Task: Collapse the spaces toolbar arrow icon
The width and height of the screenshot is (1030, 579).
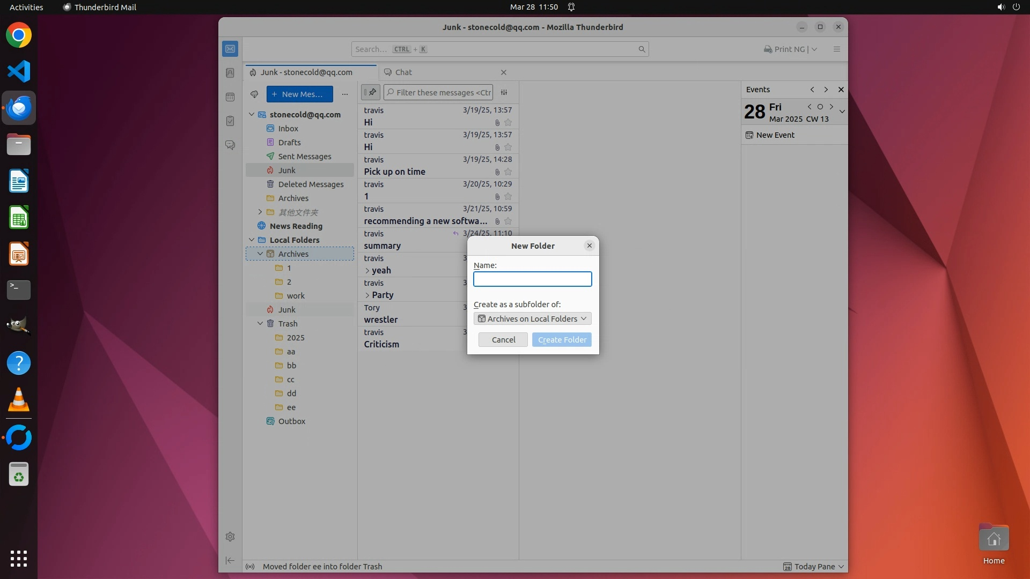Action: [230, 561]
